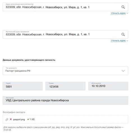Click the actual residence address field
Viewport: 133px width, 136px height.
pyautogui.click(x=65, y=34)
